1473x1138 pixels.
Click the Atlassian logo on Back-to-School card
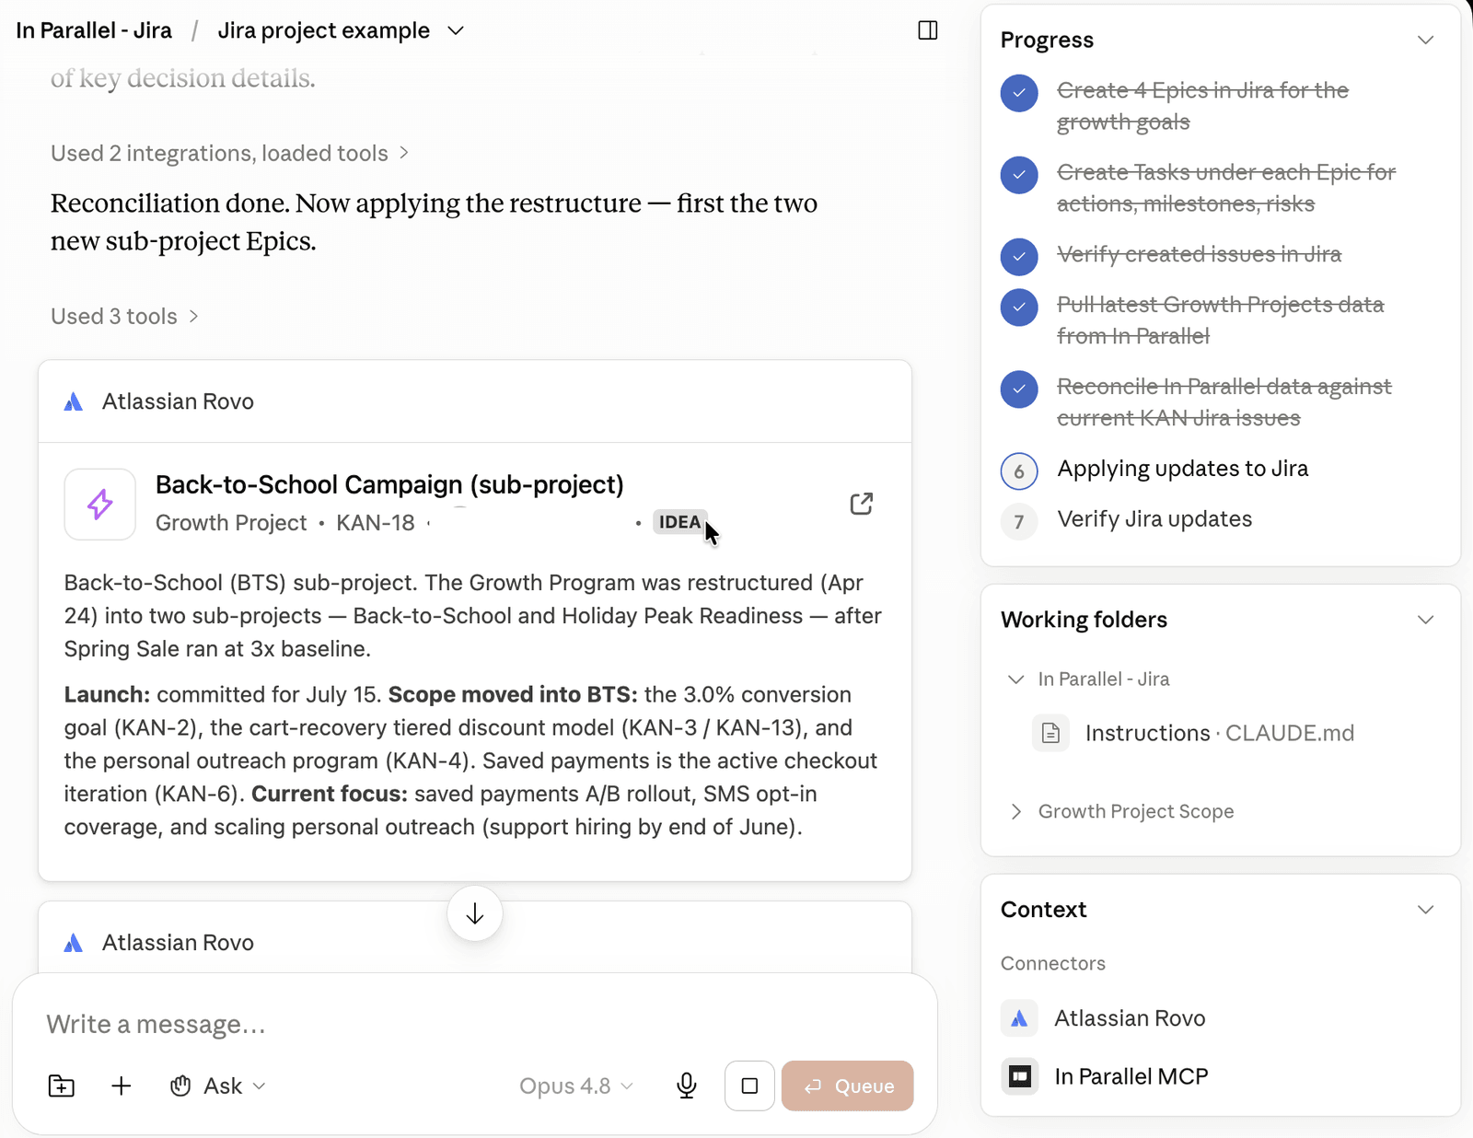pyautogui.click(x=74, y=401)
